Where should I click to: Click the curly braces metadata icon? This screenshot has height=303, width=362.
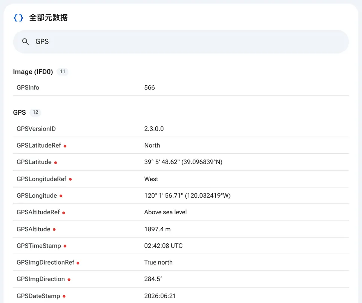[x=18, y=18]
